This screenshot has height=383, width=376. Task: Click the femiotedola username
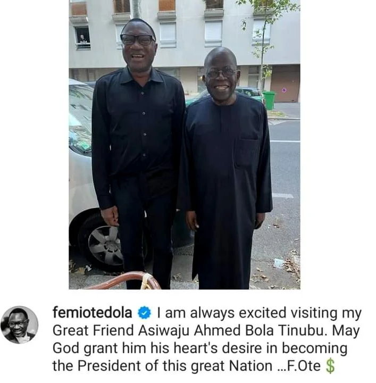tap(93, 313)
